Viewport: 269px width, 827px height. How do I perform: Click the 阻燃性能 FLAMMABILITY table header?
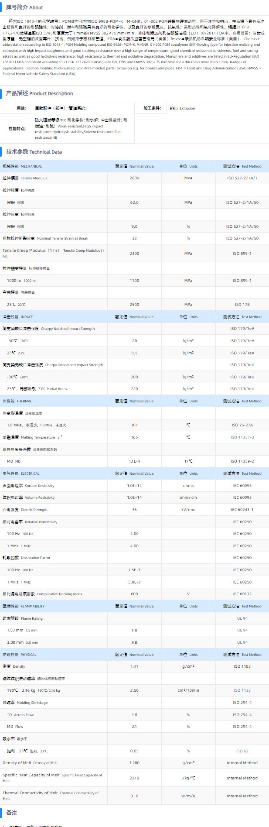24,606
